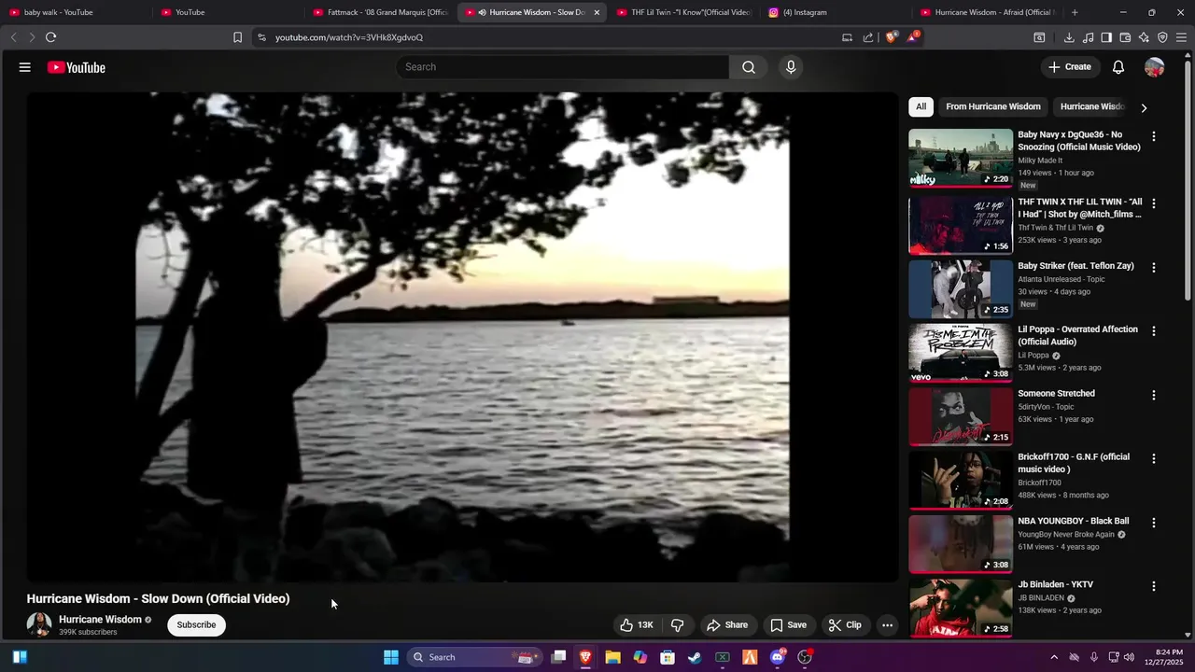Switch to THF Lil Twin I Know tab
The image size is (1195, 672).
(x=683, y=12)
